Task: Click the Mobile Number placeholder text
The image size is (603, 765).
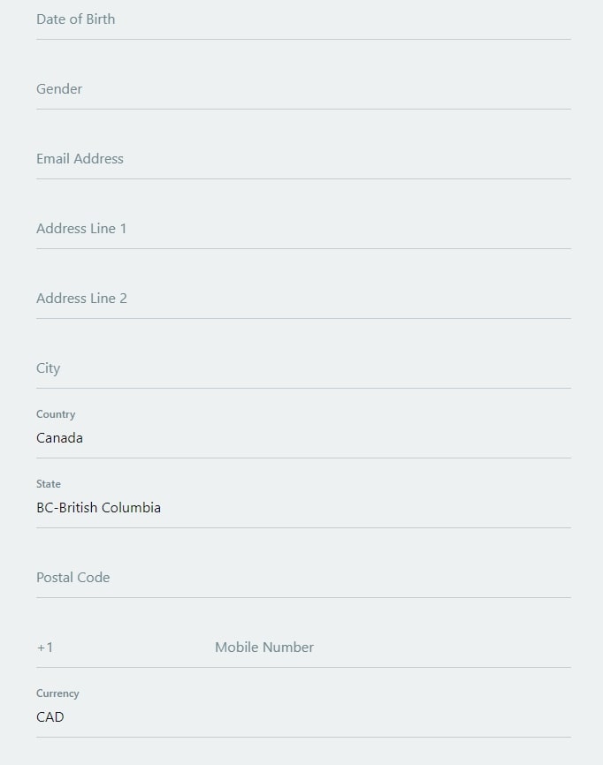Action: 263,647
